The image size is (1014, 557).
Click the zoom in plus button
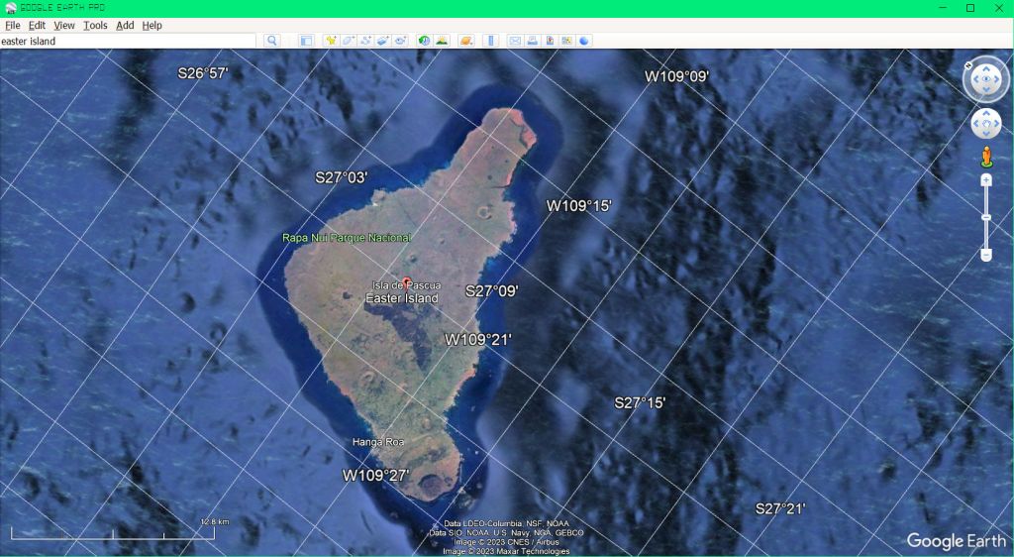986,180
